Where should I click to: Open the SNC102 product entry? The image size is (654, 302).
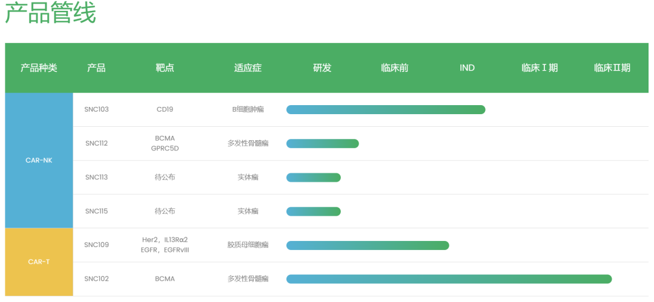[x=96, y=278]
